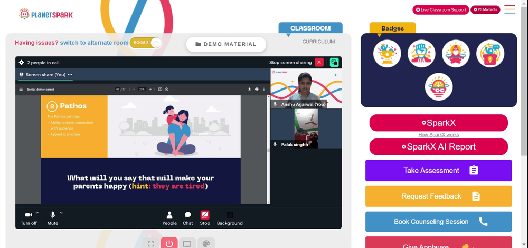Click the brain with glasses badge icon
The height and width of the screenshot is (248, 528).
tap(438, 86)
